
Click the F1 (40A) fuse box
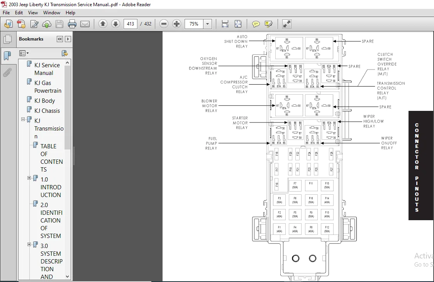(279, 229)
